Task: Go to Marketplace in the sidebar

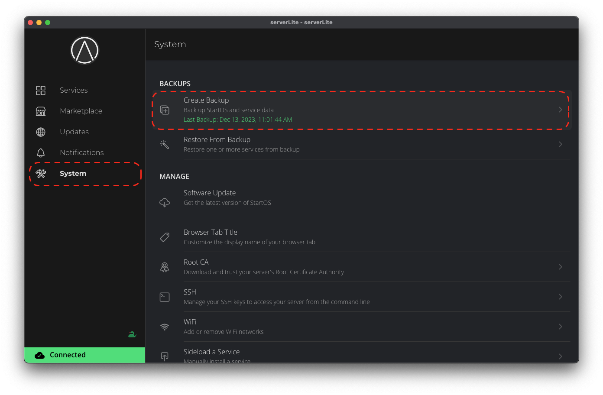Action: [x=81, y=111]
